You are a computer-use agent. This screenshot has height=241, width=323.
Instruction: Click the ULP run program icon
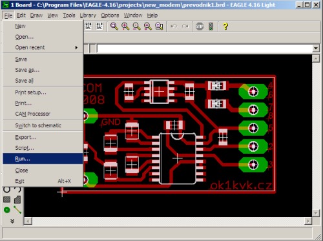(99, 26)
